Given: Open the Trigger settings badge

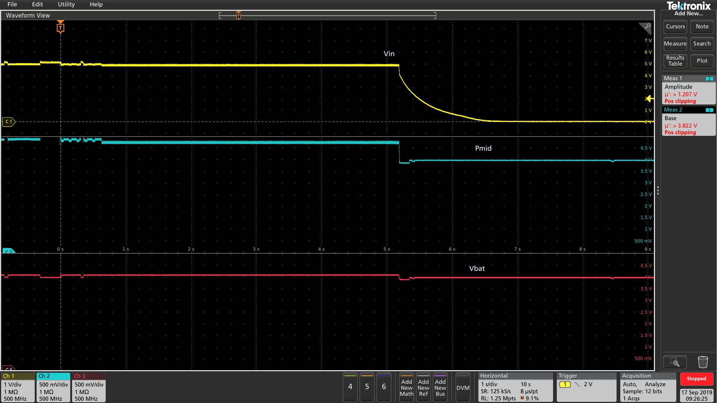Looking at the screenshot, I should click(586, 387).
